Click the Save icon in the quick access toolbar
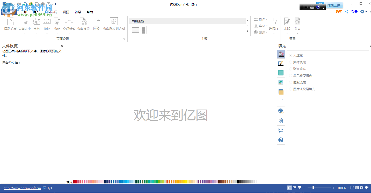371x193 pixels. click(36, 4)
